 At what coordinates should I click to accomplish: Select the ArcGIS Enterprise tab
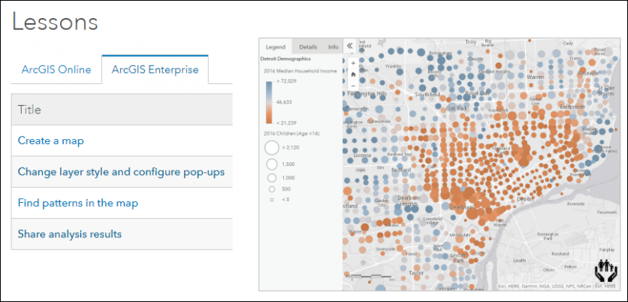155,70
